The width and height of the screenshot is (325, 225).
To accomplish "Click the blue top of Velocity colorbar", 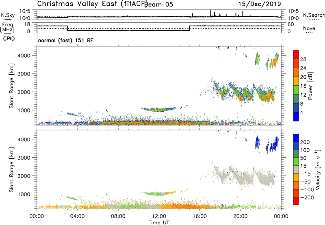I will (x=296, y=138).
